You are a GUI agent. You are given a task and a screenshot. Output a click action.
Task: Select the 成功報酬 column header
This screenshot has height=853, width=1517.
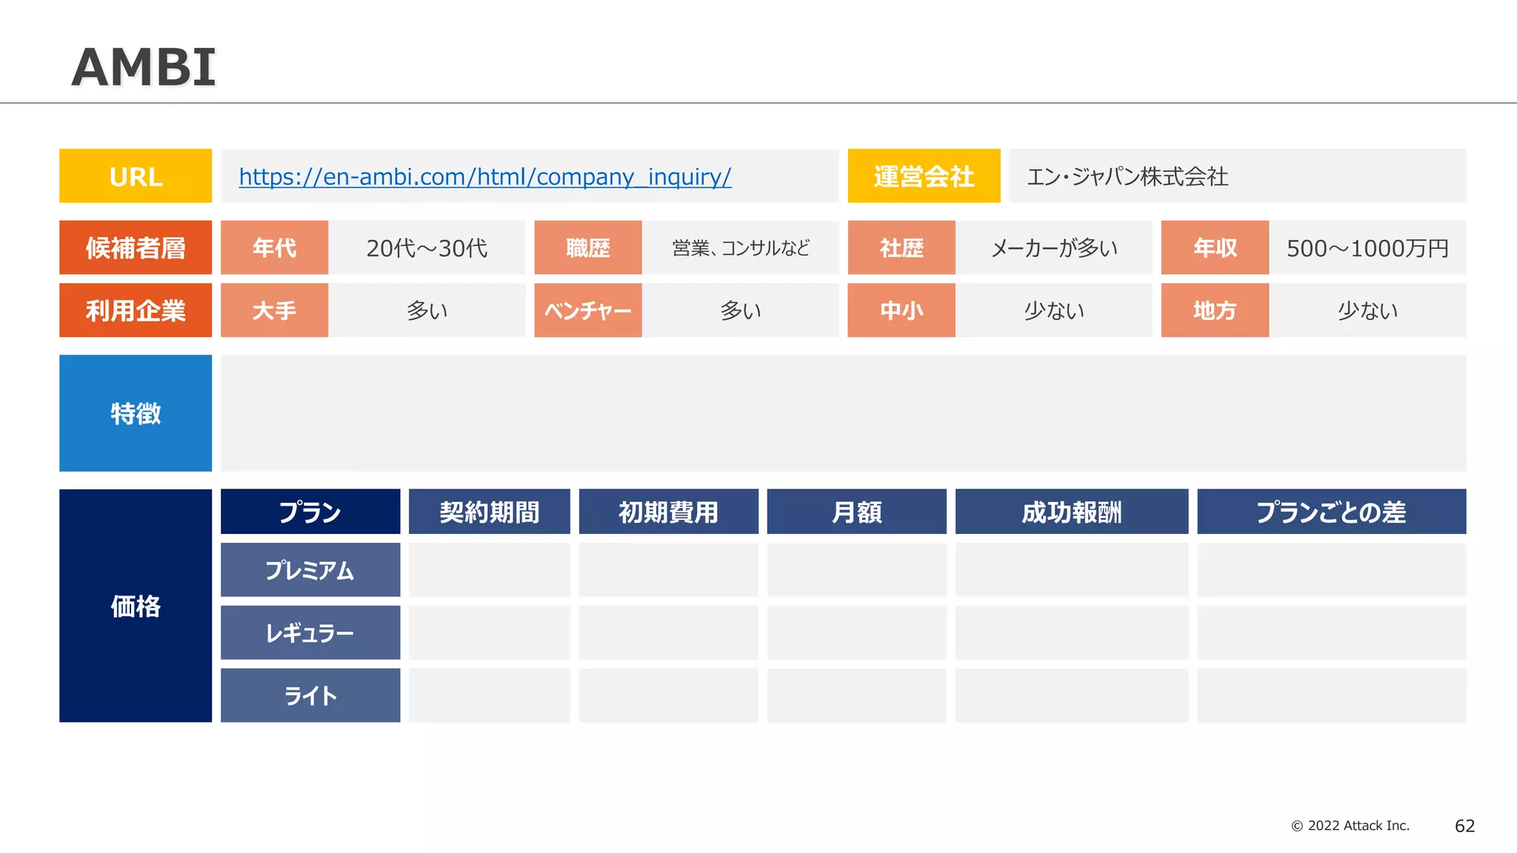point(1072,512)
